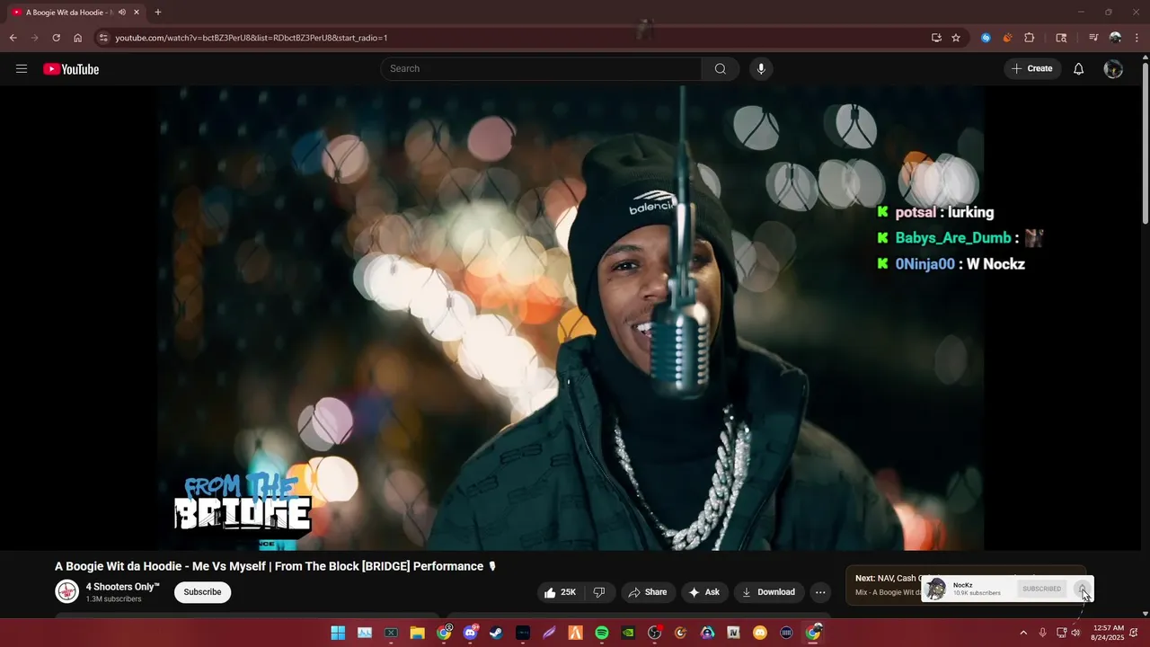Image resolution: width=1150 pixels, height=647 pixels.
Task: Click Create to upload content
Action: (1031, 69)
